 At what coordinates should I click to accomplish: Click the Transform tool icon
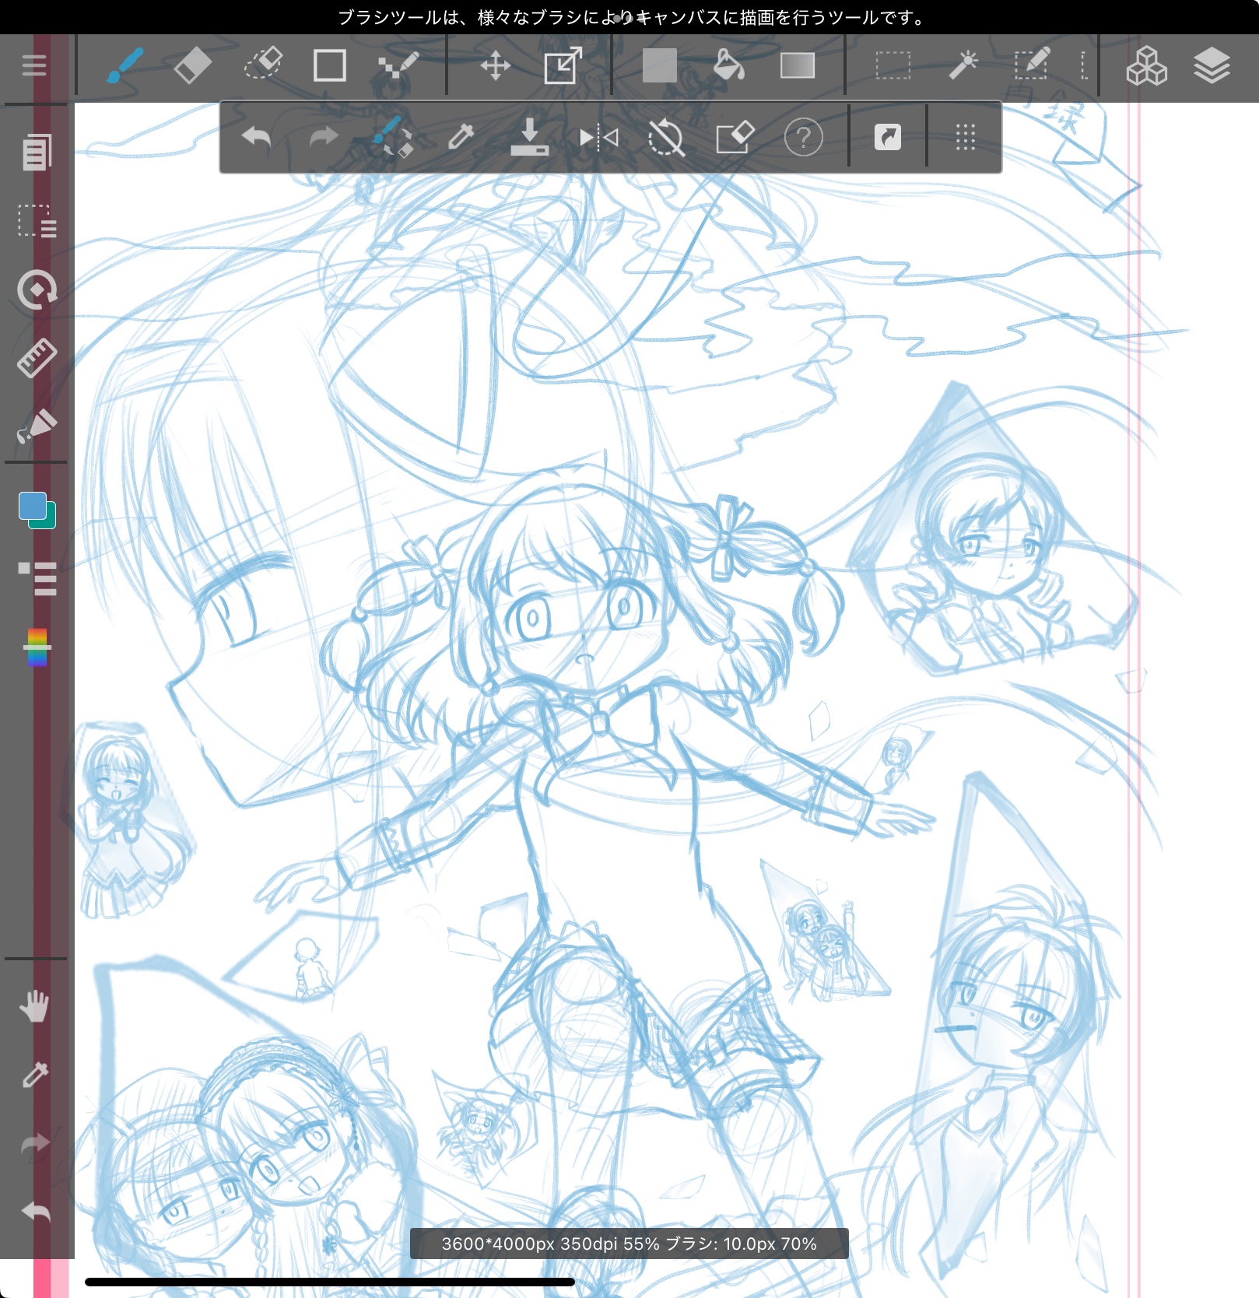(x=563, y=65)
